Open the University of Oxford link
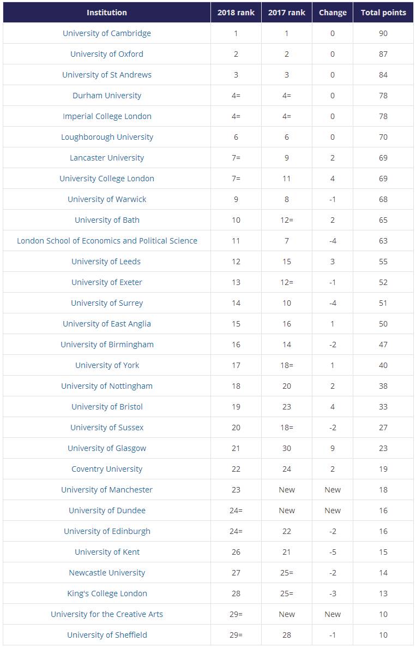 [x=107, y=54]
